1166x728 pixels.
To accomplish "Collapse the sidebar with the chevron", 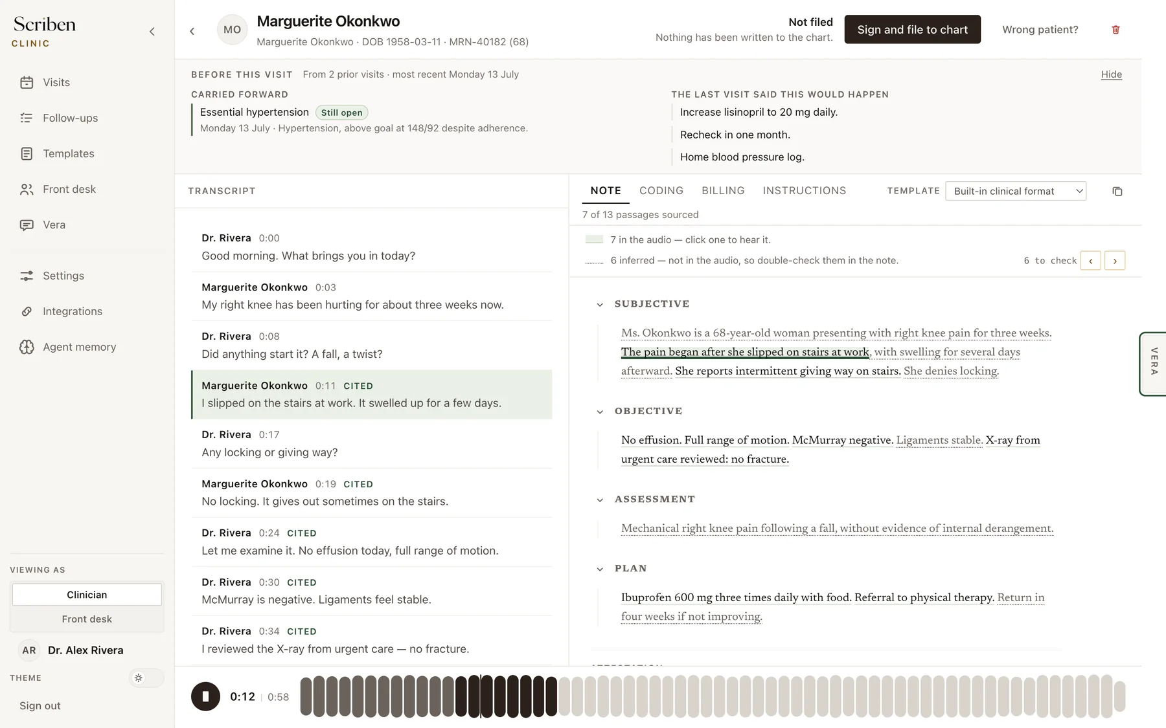I will pos(152,31).
